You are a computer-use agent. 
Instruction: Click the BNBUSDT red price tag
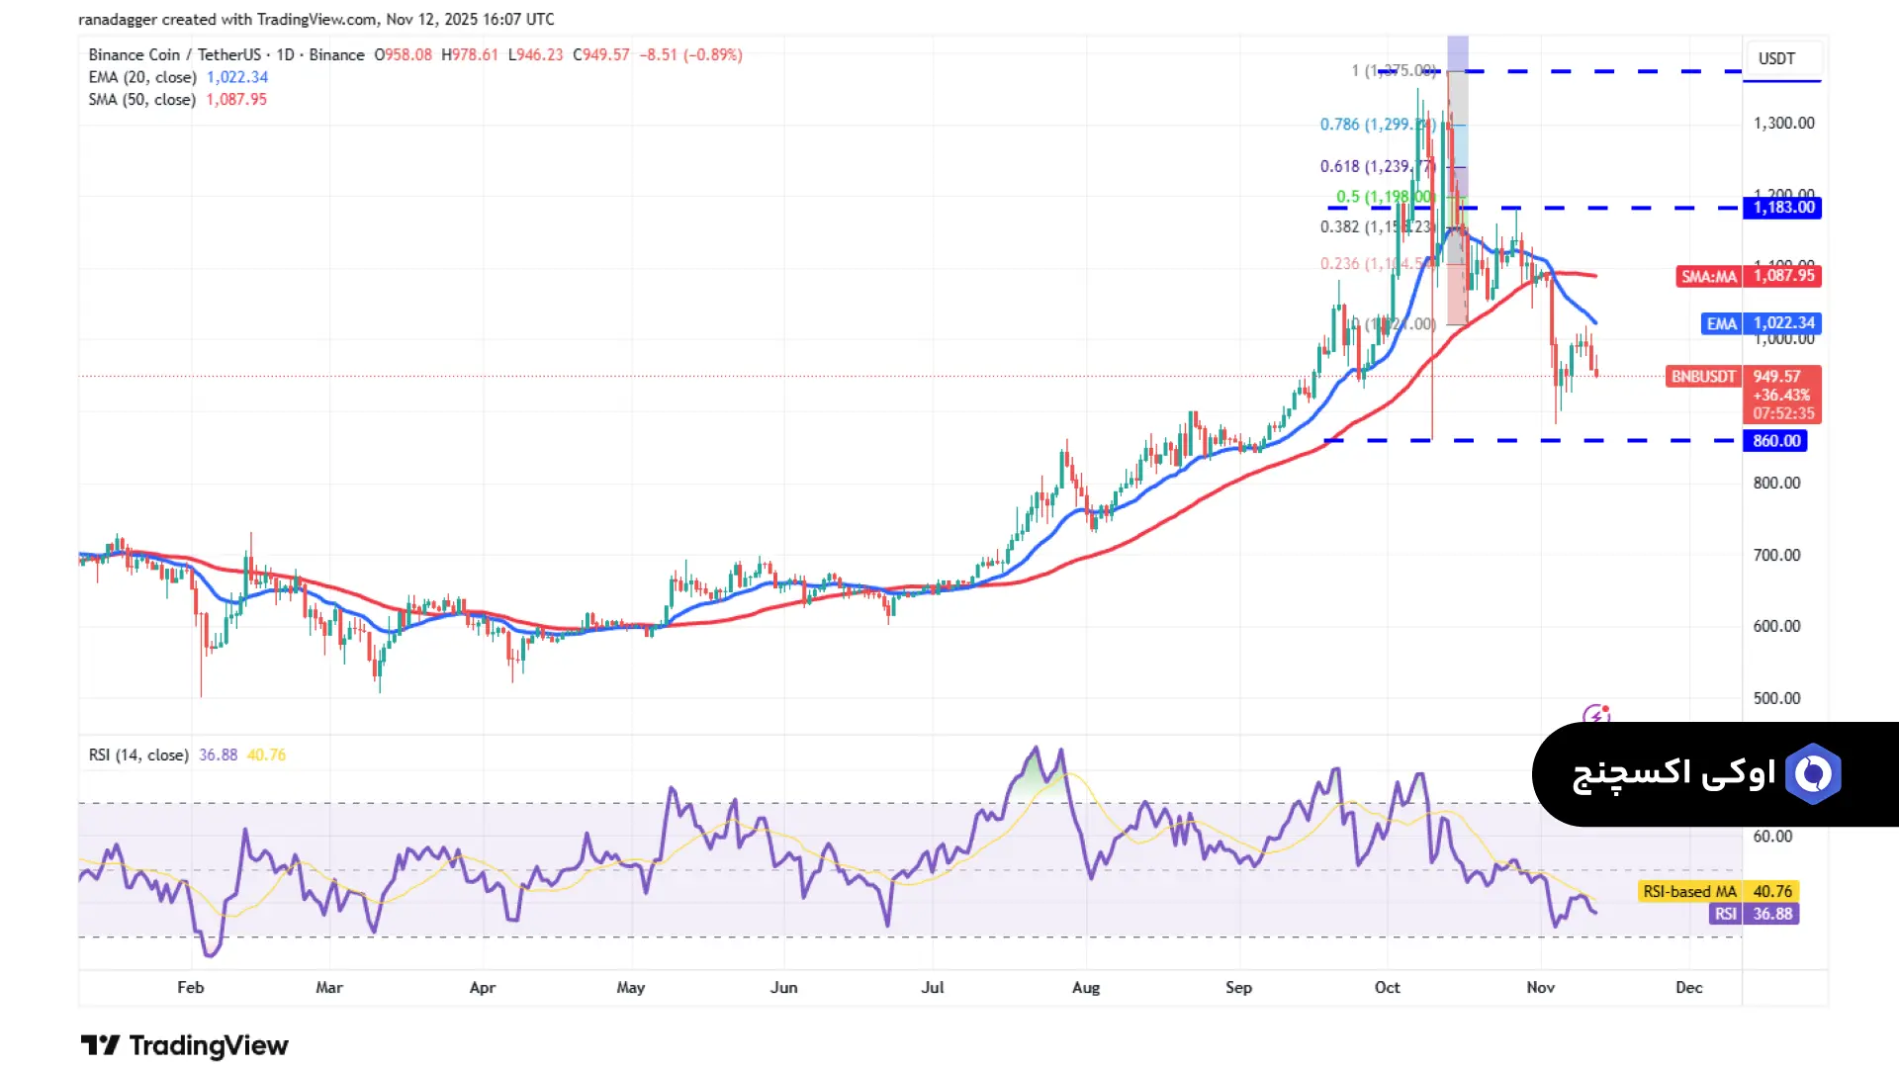1702,377
